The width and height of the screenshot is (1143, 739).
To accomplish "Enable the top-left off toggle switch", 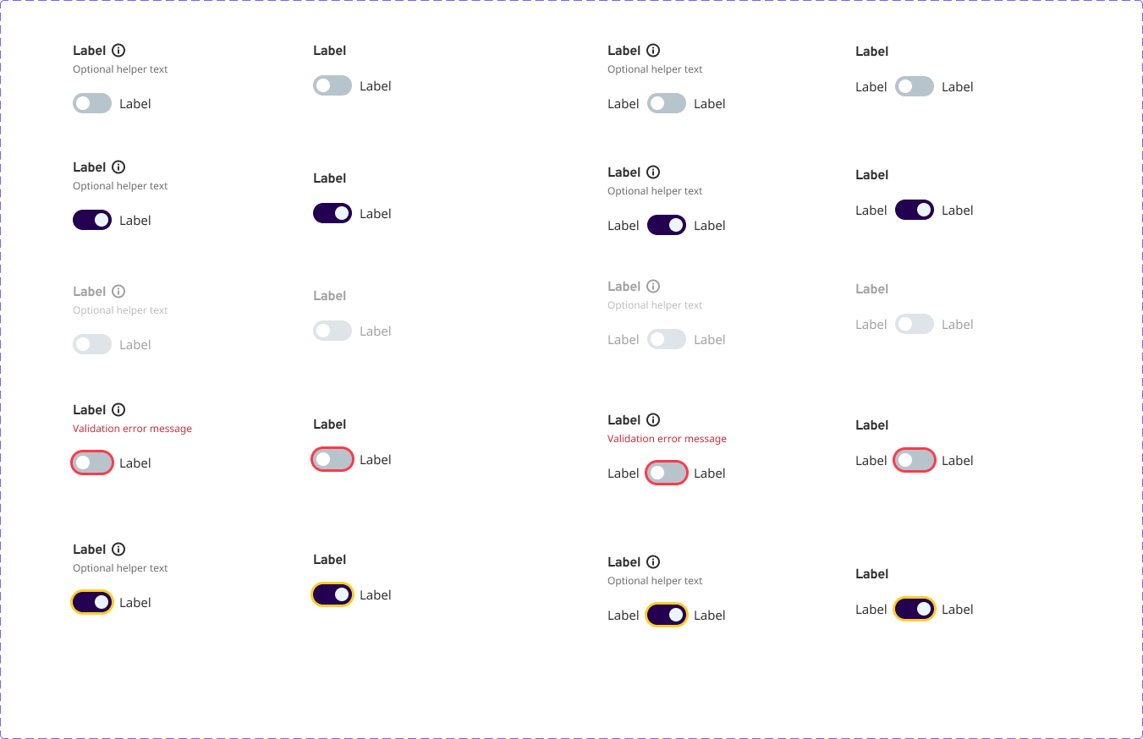I will [91, 103].
